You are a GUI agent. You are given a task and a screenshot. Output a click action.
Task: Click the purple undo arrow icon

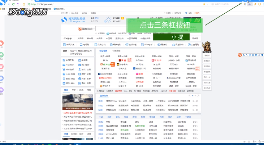(x=18, y=4)
